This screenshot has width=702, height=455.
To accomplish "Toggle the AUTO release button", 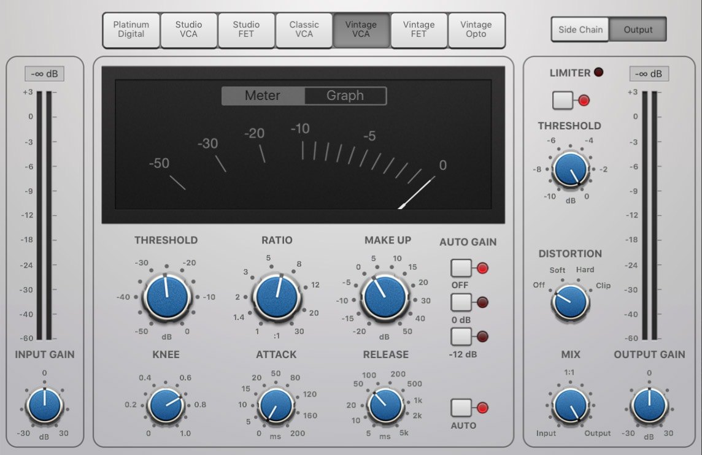I will [x=461, y=408].
